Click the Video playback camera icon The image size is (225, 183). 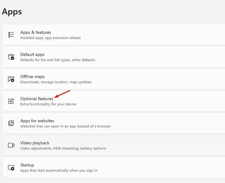[11, 145]
